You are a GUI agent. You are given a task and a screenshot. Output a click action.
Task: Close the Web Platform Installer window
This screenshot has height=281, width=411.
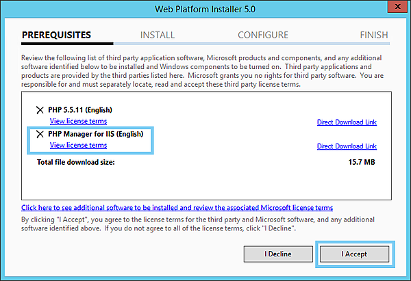click(x=395, y=8)
